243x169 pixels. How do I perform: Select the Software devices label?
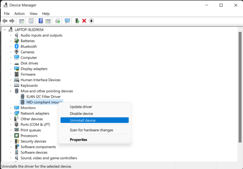click(34, 152)
